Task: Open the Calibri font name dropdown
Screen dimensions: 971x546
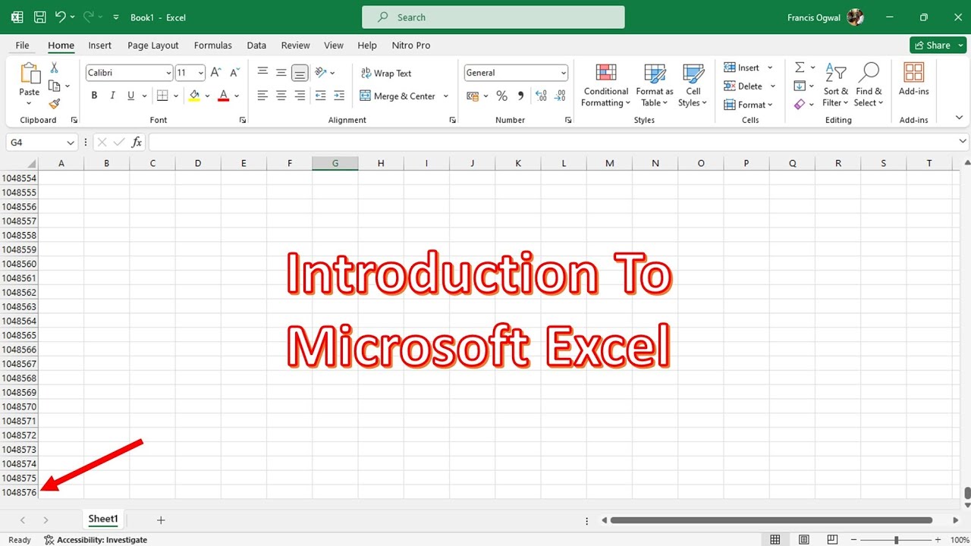Action: 168,73
